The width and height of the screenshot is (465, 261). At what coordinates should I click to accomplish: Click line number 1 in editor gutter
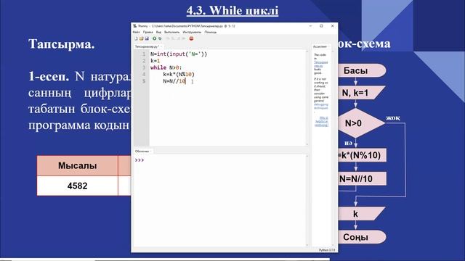(x=144, y=54)
